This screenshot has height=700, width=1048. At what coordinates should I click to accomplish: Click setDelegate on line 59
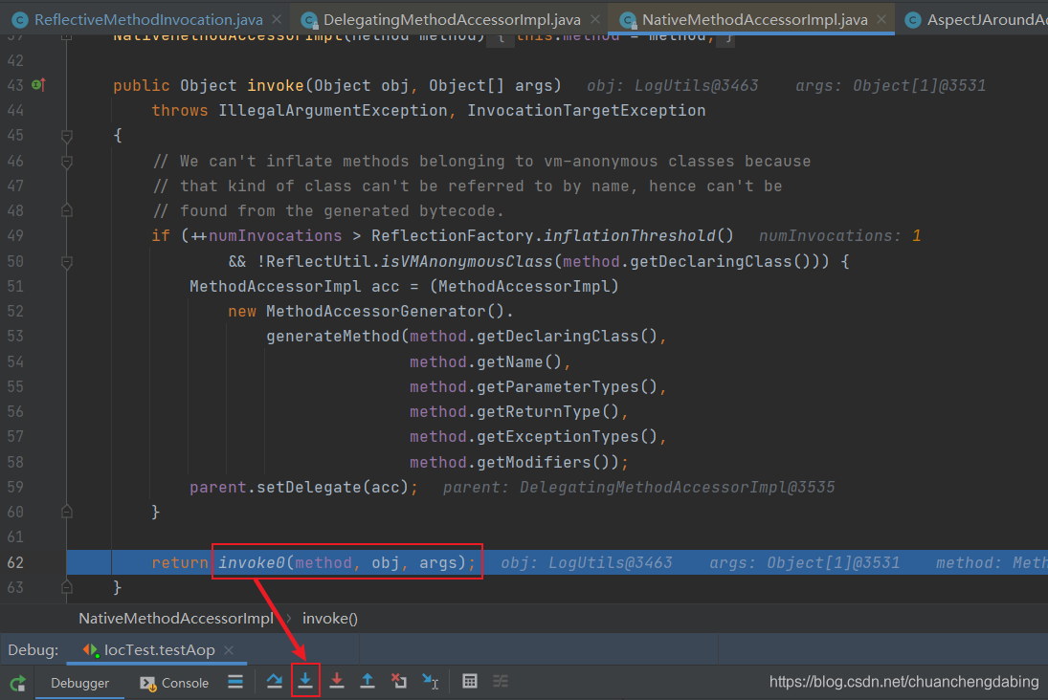click(309, 487)
